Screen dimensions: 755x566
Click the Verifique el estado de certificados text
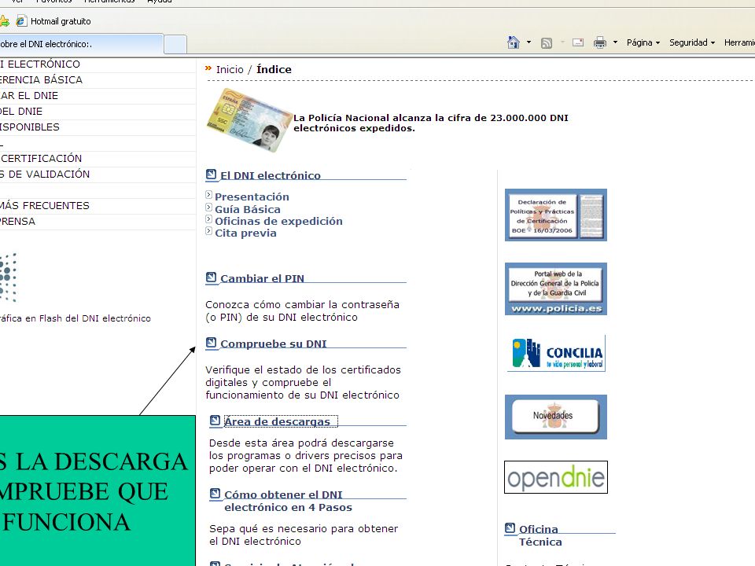click(x=303, y=383)
